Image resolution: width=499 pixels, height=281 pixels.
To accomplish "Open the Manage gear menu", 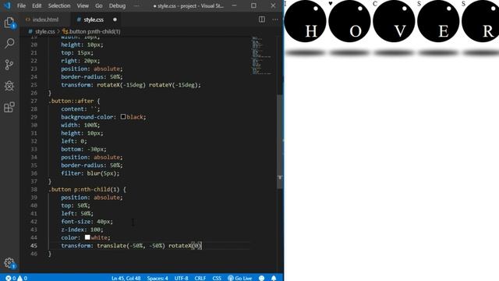I will pos(9,263).
